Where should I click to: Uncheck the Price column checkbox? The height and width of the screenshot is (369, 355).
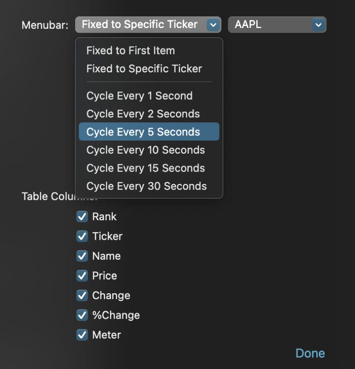82,276
